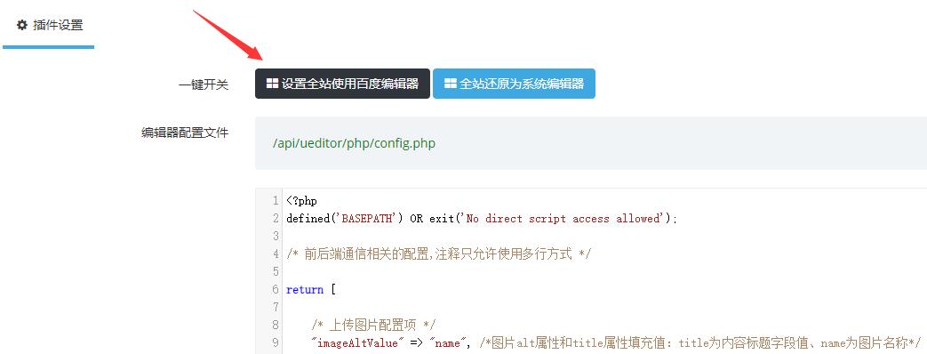This screenshot has height=354, width=927.
Task: Click the defined('BASEPATH') code line
Action: tap(481, 219)
